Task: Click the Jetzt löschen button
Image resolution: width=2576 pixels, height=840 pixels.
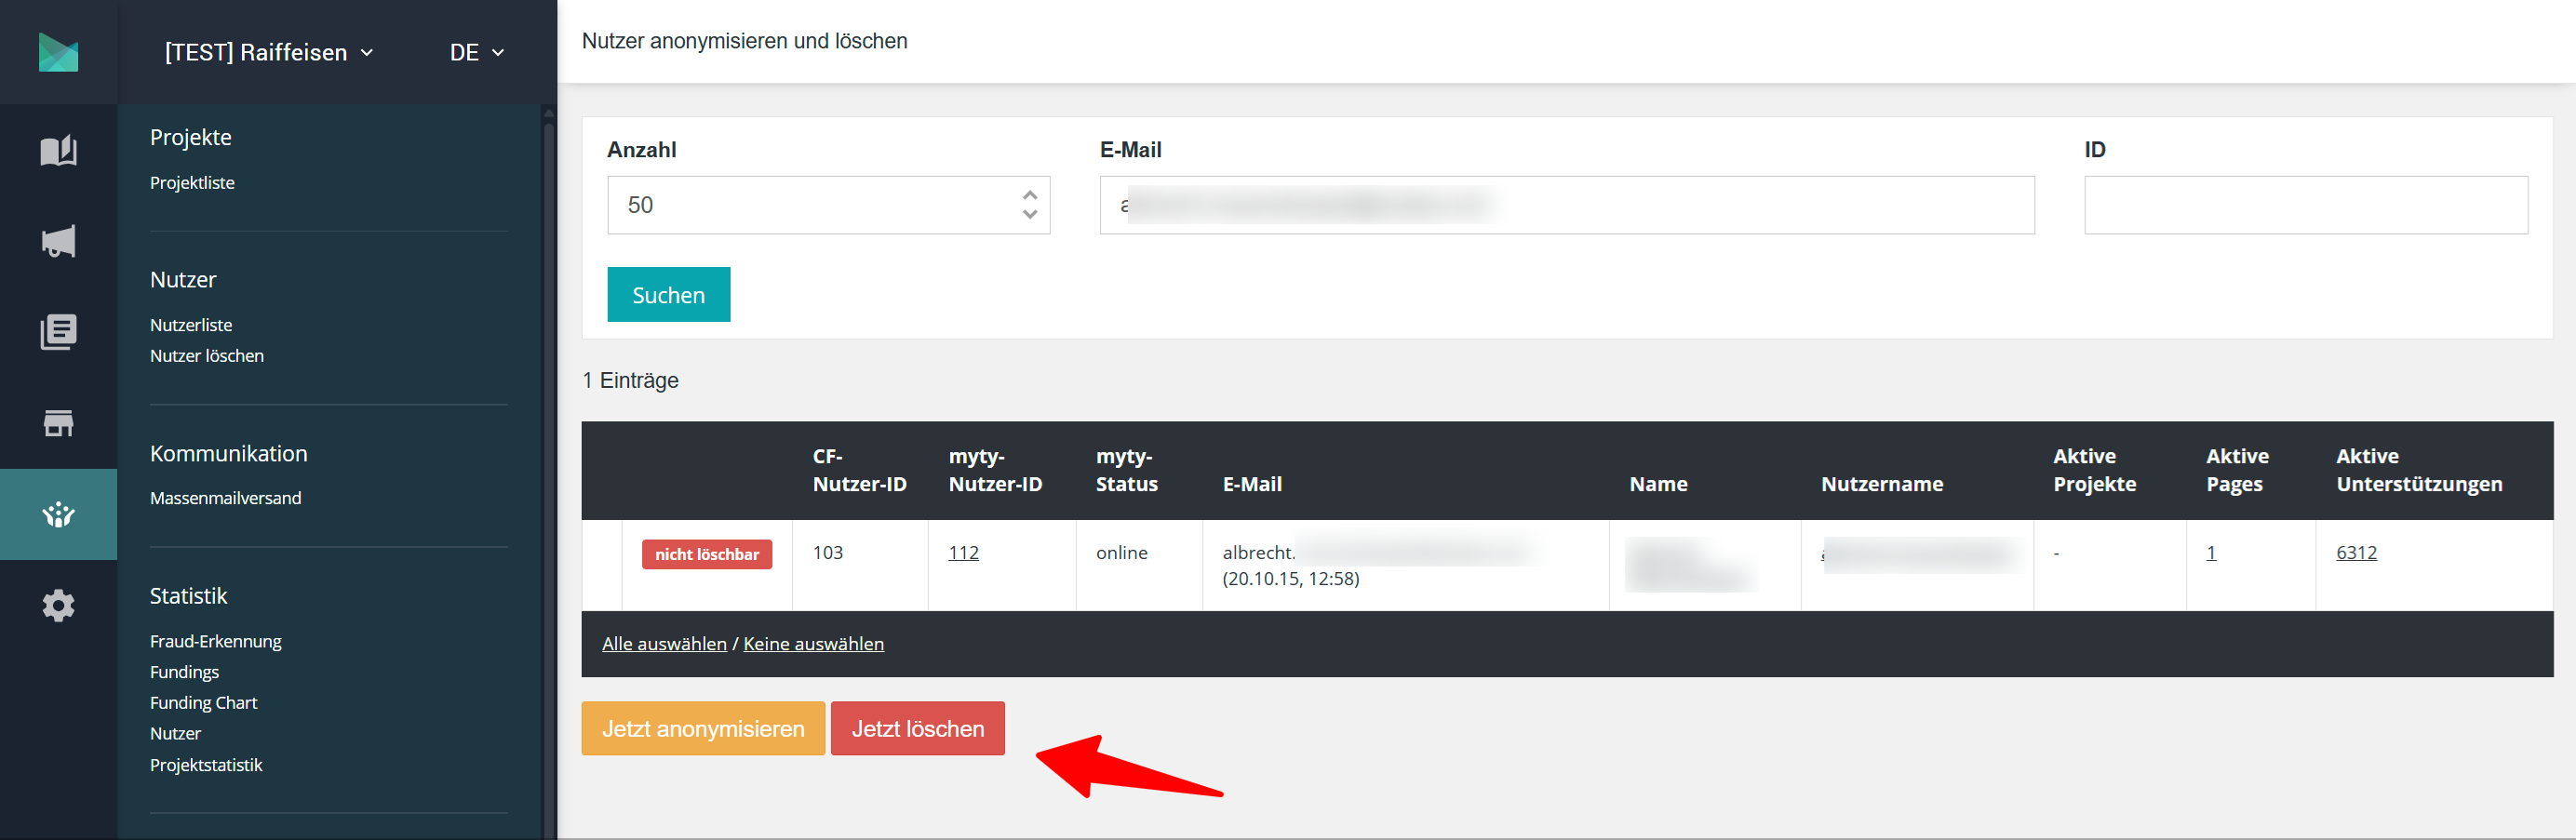Action: (917, 728)
